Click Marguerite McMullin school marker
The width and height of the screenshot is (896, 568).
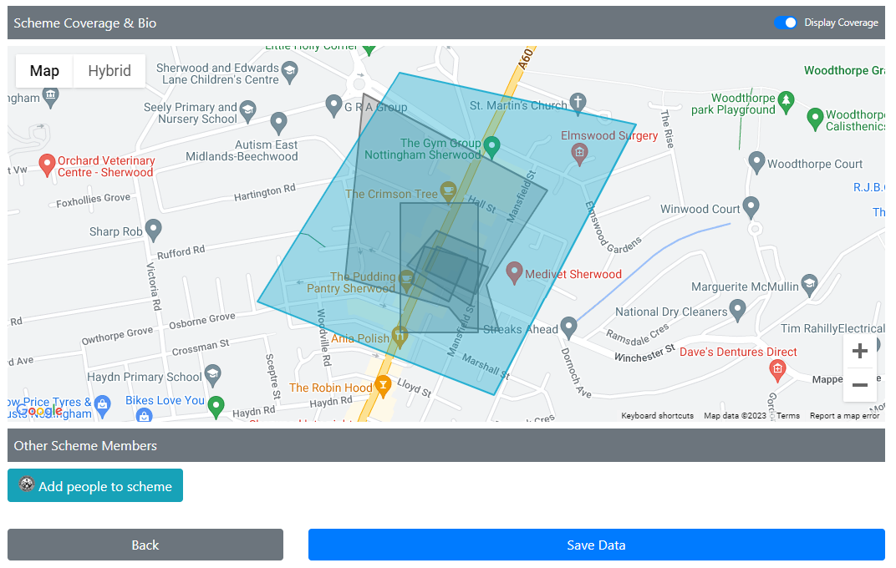click(x=809, y=286)
